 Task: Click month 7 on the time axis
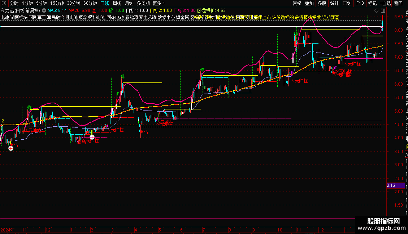204,230
